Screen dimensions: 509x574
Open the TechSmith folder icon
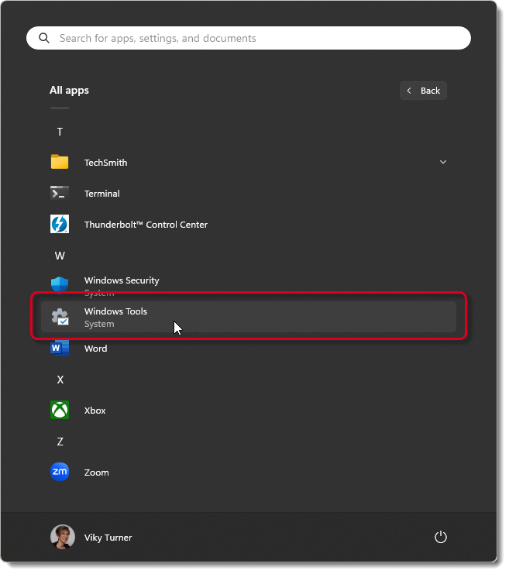[x=60, y=162]
